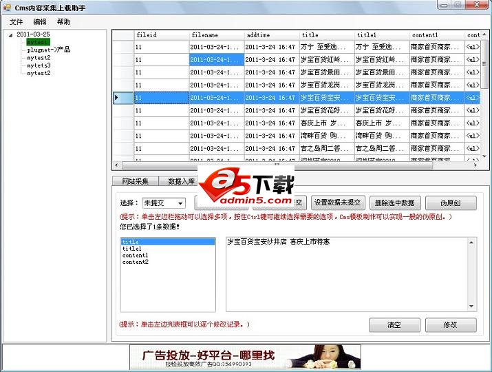Open the 文件 menu

(16, 21)
